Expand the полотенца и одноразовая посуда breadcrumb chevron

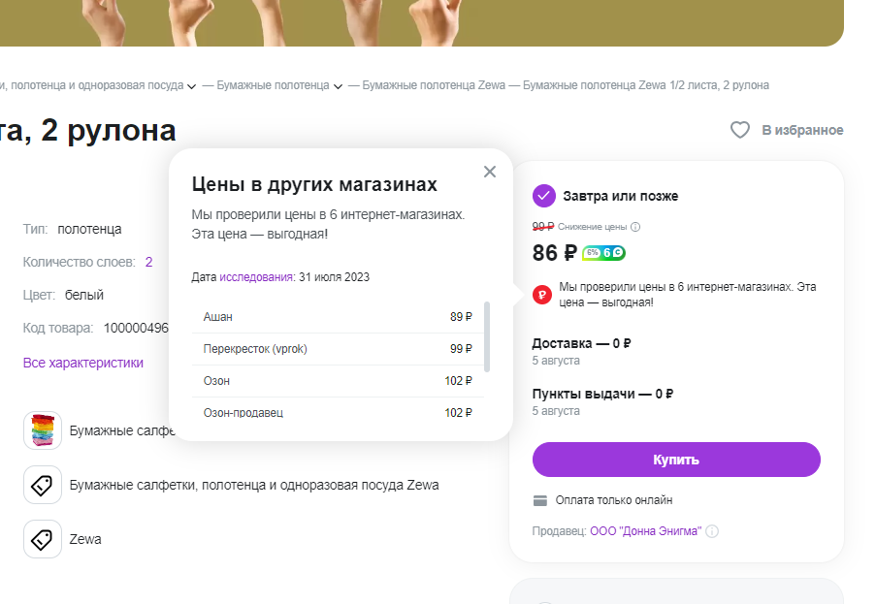coord(192,86)
